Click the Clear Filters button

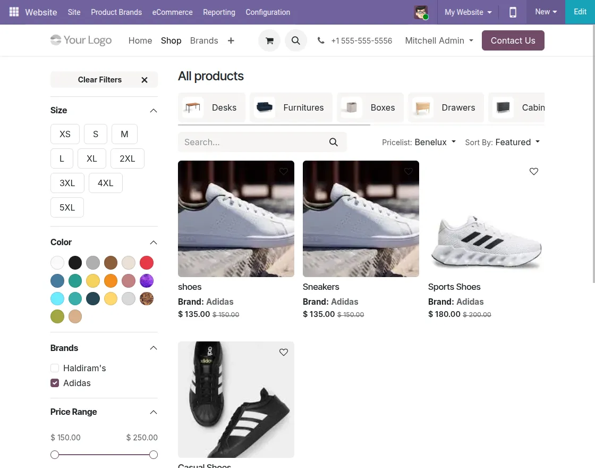pyautogui.click(x=104, y=80)
